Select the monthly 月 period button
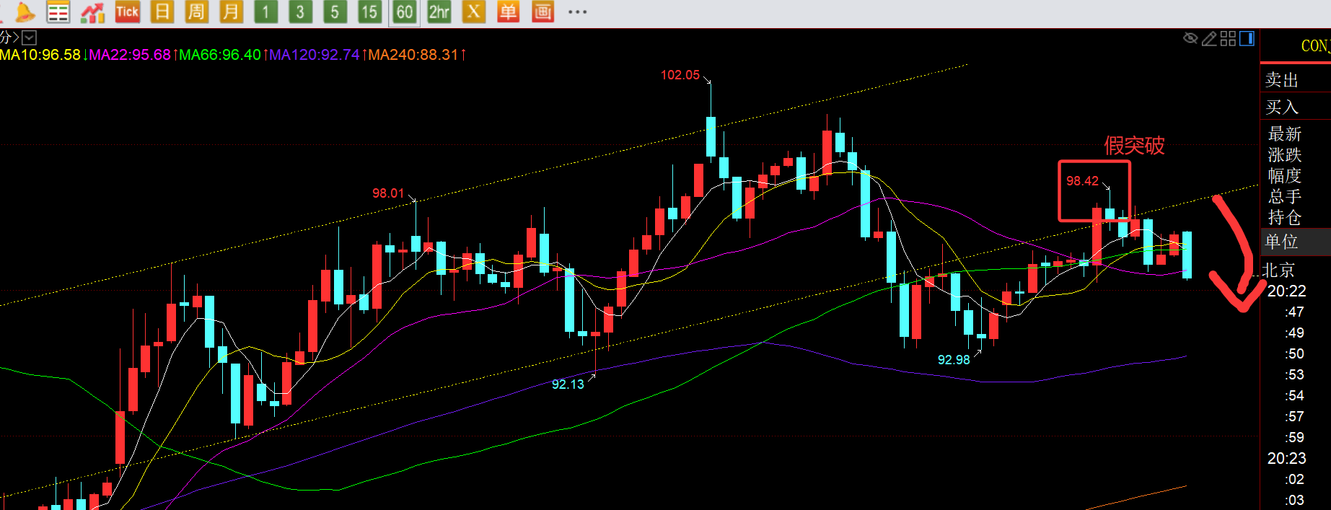This screenshot has height=510, width=1331. (x=231, y=12)
